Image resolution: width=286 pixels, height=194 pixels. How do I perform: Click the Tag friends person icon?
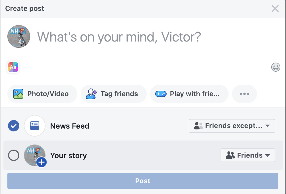pos(91,94)
